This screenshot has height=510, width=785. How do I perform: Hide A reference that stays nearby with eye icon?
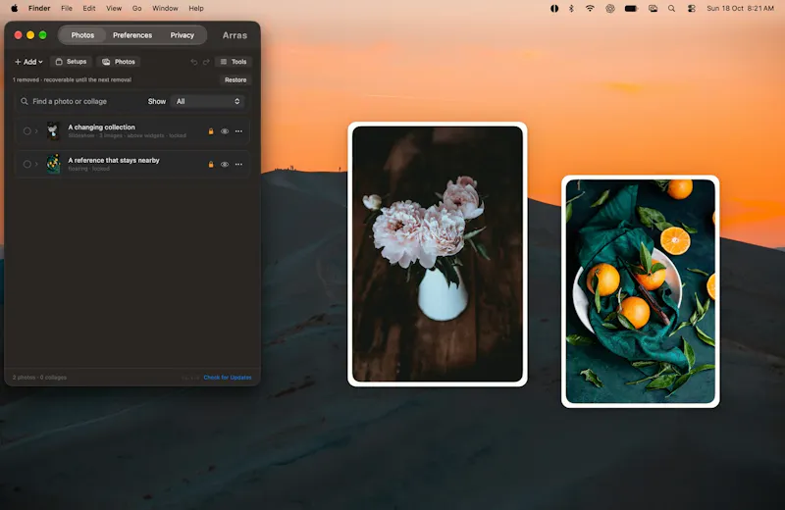pos(225,164)
